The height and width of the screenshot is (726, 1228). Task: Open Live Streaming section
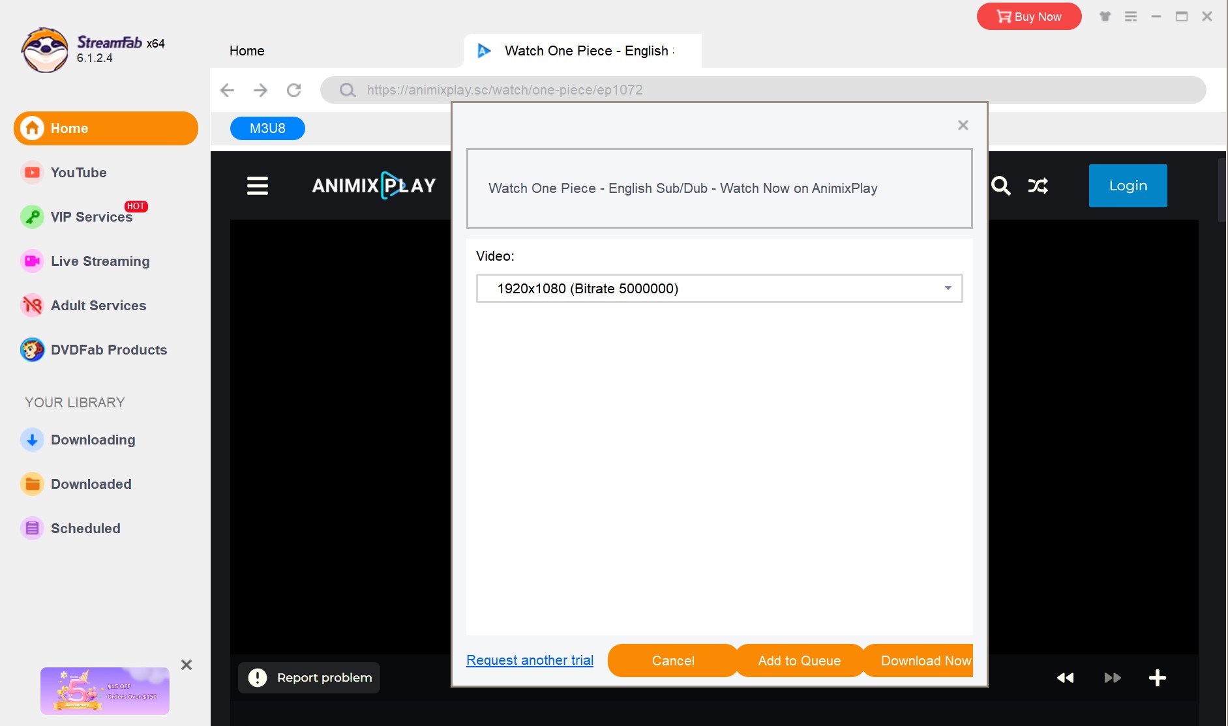pos(100,261)
